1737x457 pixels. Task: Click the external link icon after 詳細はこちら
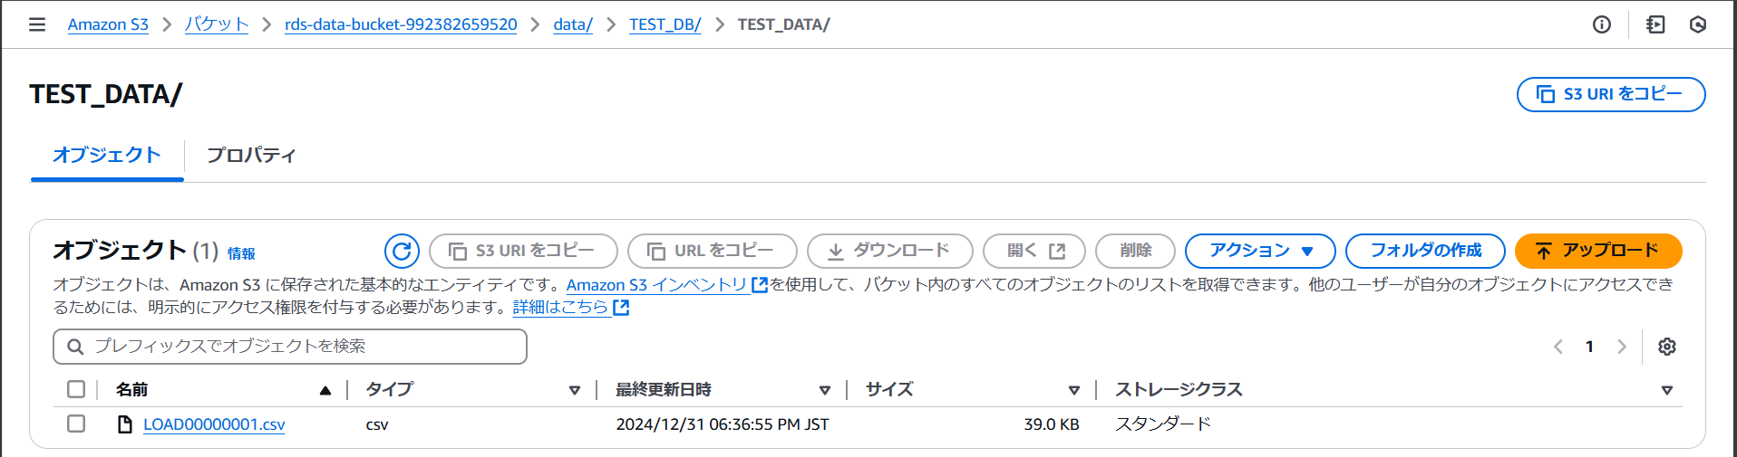(621, 308)
